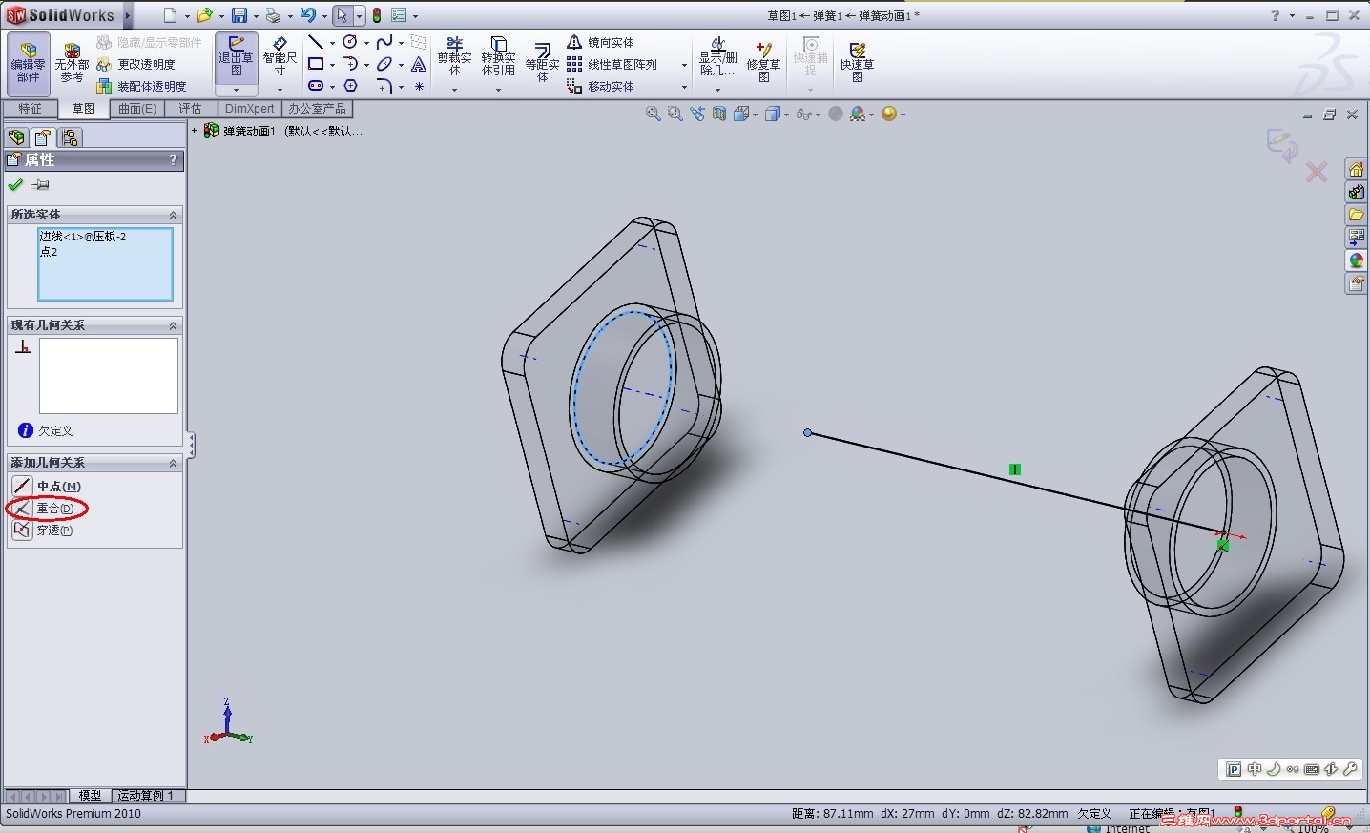
Task: Click Rapid Sketch (快速草图) tool
Action: tap(857, 62)
